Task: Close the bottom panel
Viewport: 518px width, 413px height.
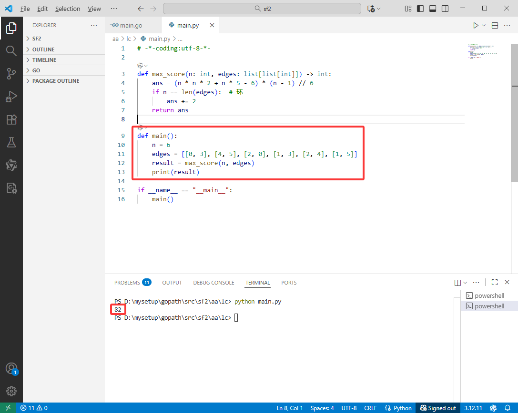Action: (x=507, y=282)
